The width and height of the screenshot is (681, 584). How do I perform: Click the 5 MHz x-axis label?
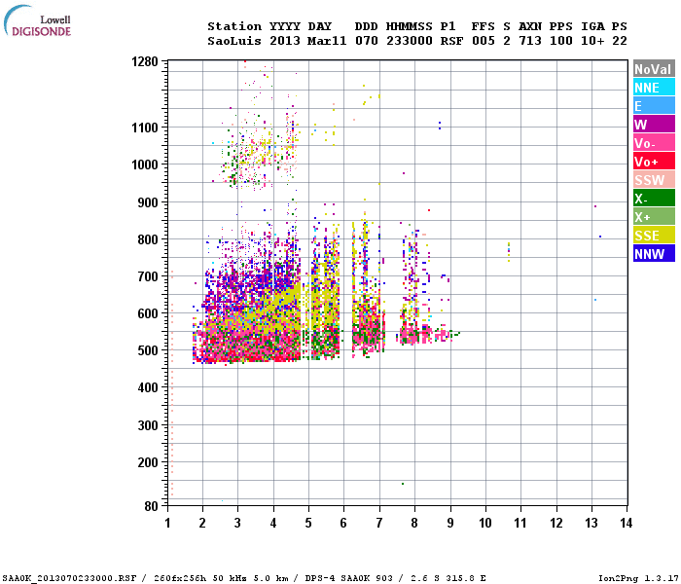coord(308,523)
